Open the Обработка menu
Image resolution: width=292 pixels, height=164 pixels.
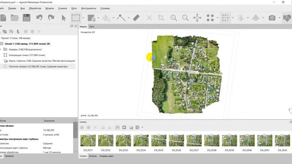click(x=35, y=8)
